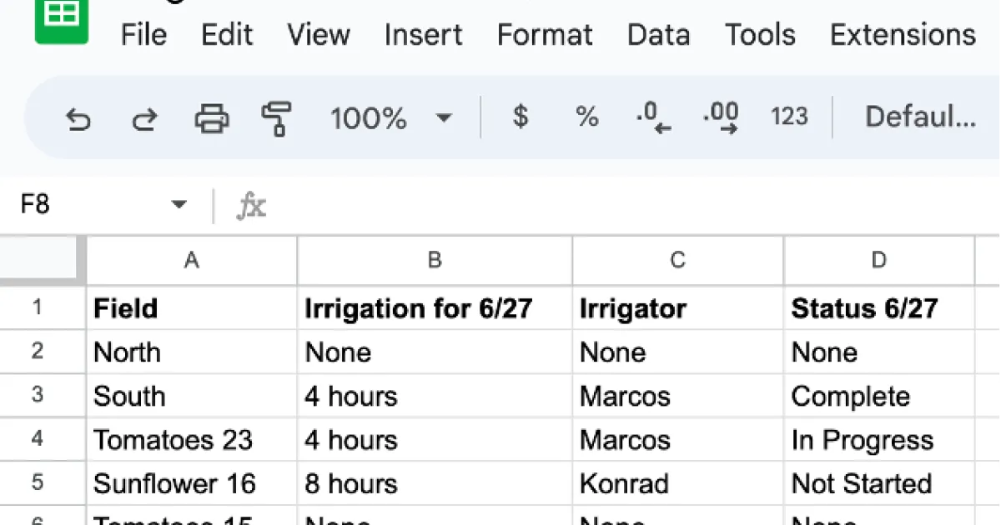Select the cell containing Konrad
The width and height of the screenshot is (1001, 525).
pos(677,484)
